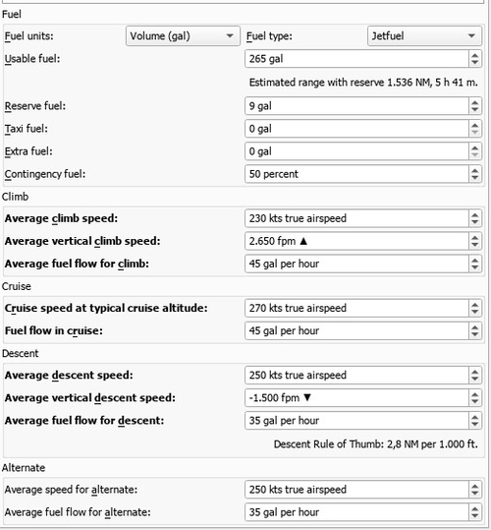Increase Usable fuel with up arrow
This screenshot has width=491, height=530.
(475, 55)
